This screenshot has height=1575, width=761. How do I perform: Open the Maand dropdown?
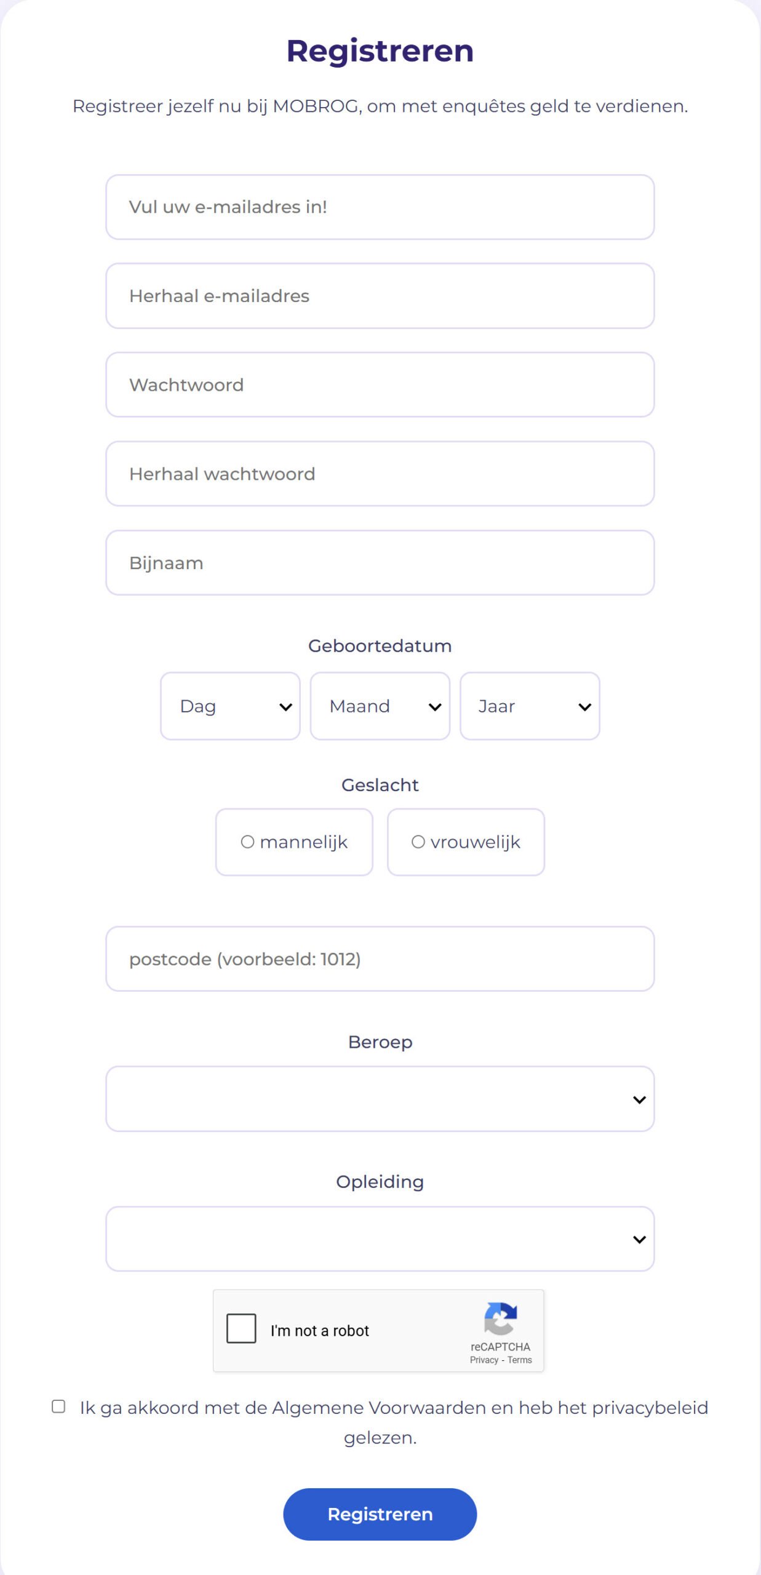click(x=380, y=706)
